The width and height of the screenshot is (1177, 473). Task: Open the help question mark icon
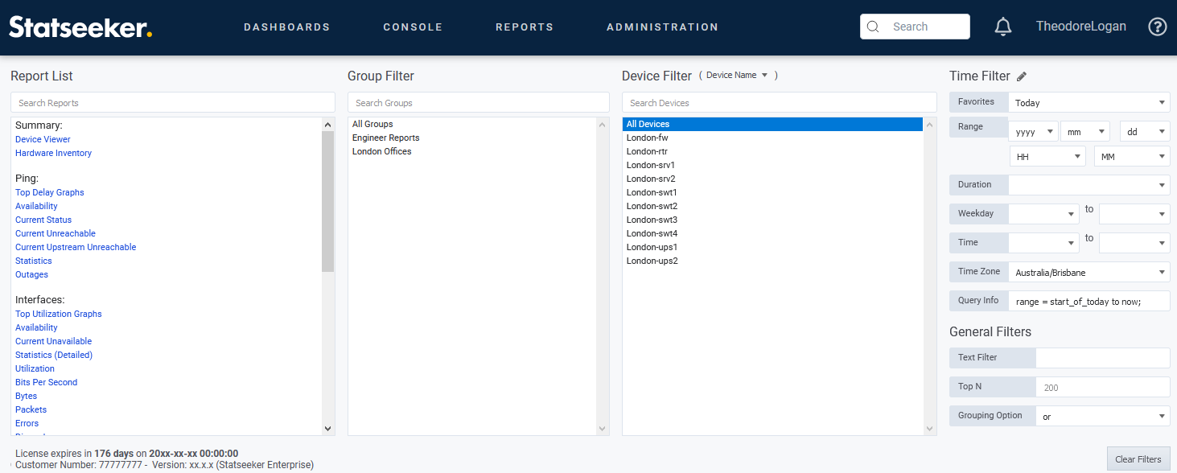coord(1157,27)
